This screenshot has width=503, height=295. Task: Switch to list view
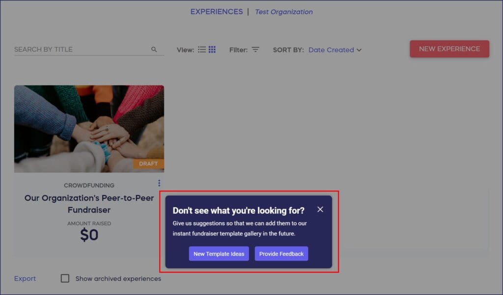click(x=202, y=50)
